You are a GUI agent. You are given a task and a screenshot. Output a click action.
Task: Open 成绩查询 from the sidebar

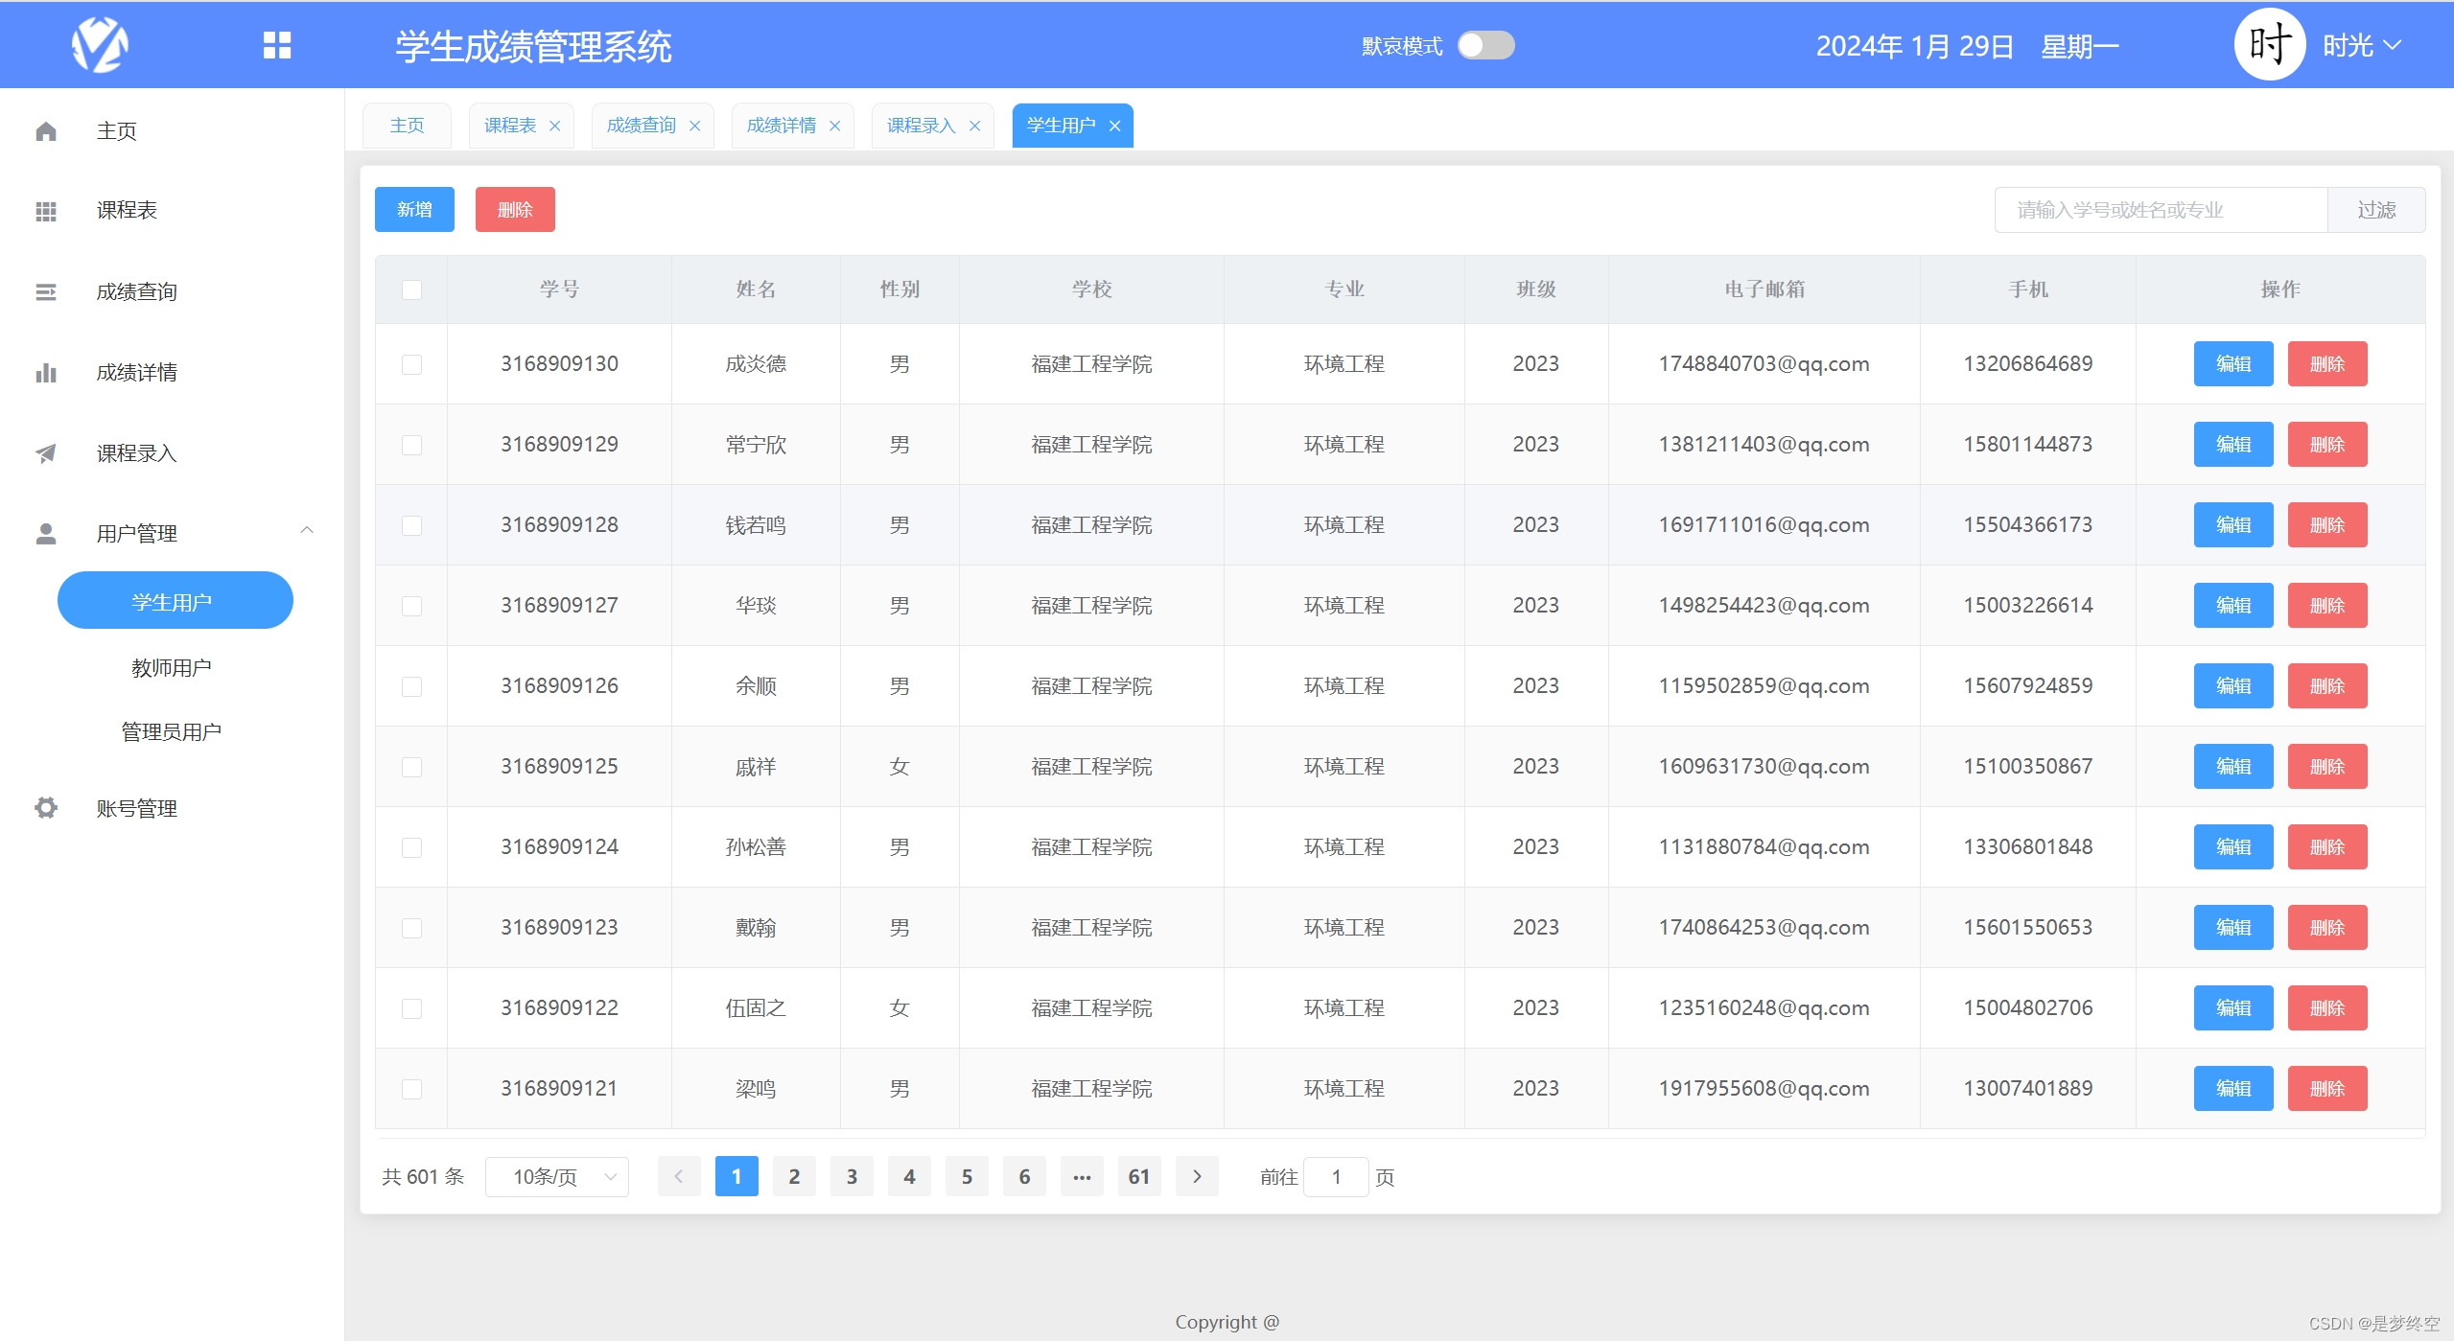tap(45, 291)
